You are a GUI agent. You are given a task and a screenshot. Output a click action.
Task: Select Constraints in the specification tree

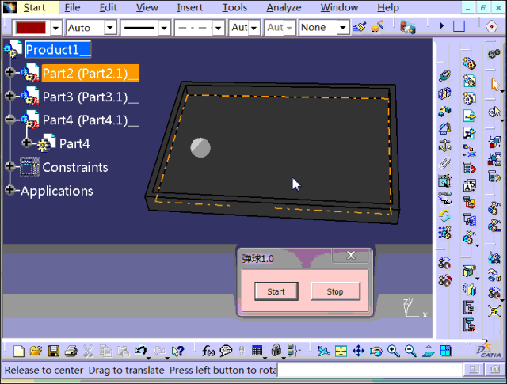[x=75, y=167]
